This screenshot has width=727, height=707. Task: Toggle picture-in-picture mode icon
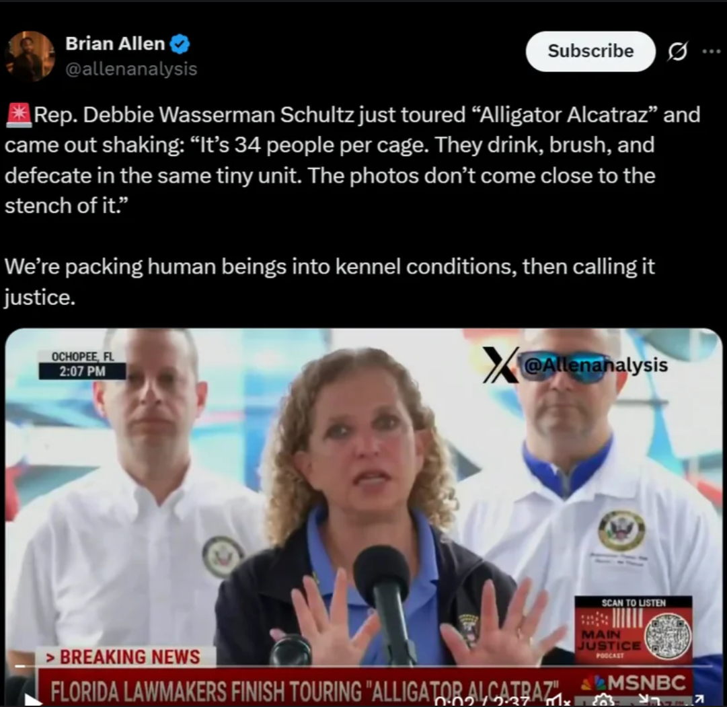coord(647,700)
